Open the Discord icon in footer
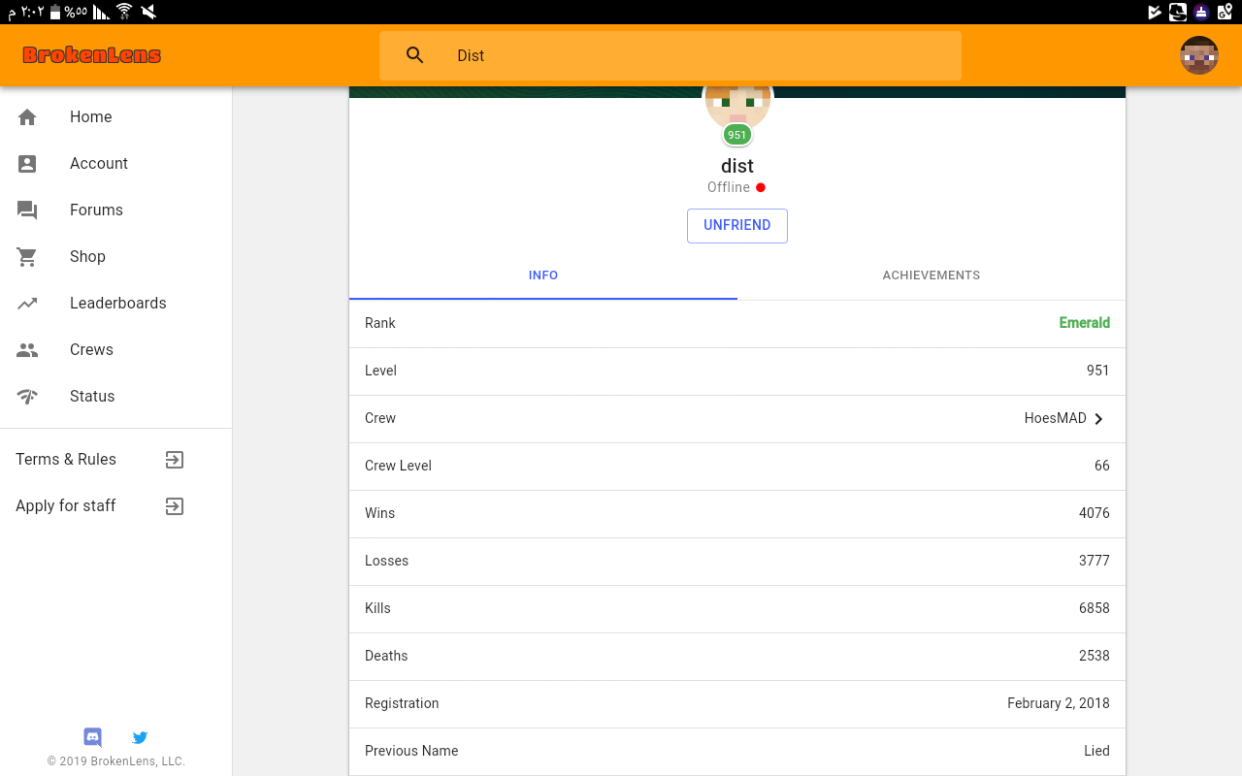The width and height of the screenshot is (1242, 776). 93,737
